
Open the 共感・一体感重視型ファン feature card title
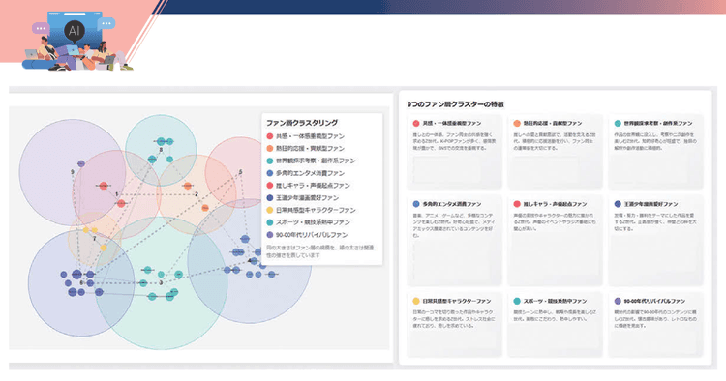click(452, 124)
